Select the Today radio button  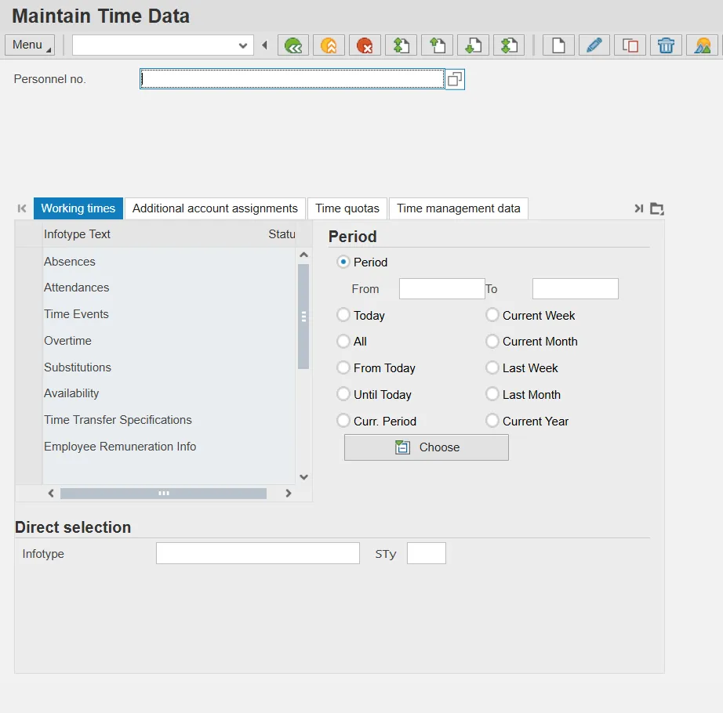tap(343, 315)
